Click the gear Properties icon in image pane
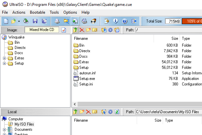The image size is (202, 135). [110, 30]
